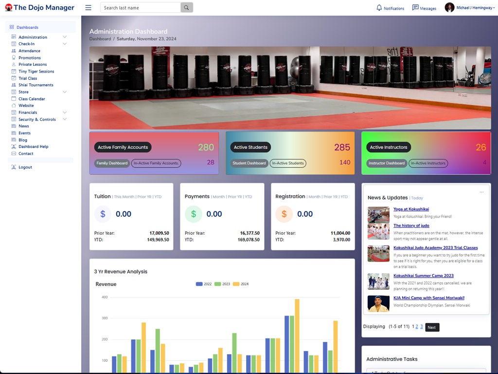Click the Logout icon in sidebar
498x374 pixels.
coord(14,167)
